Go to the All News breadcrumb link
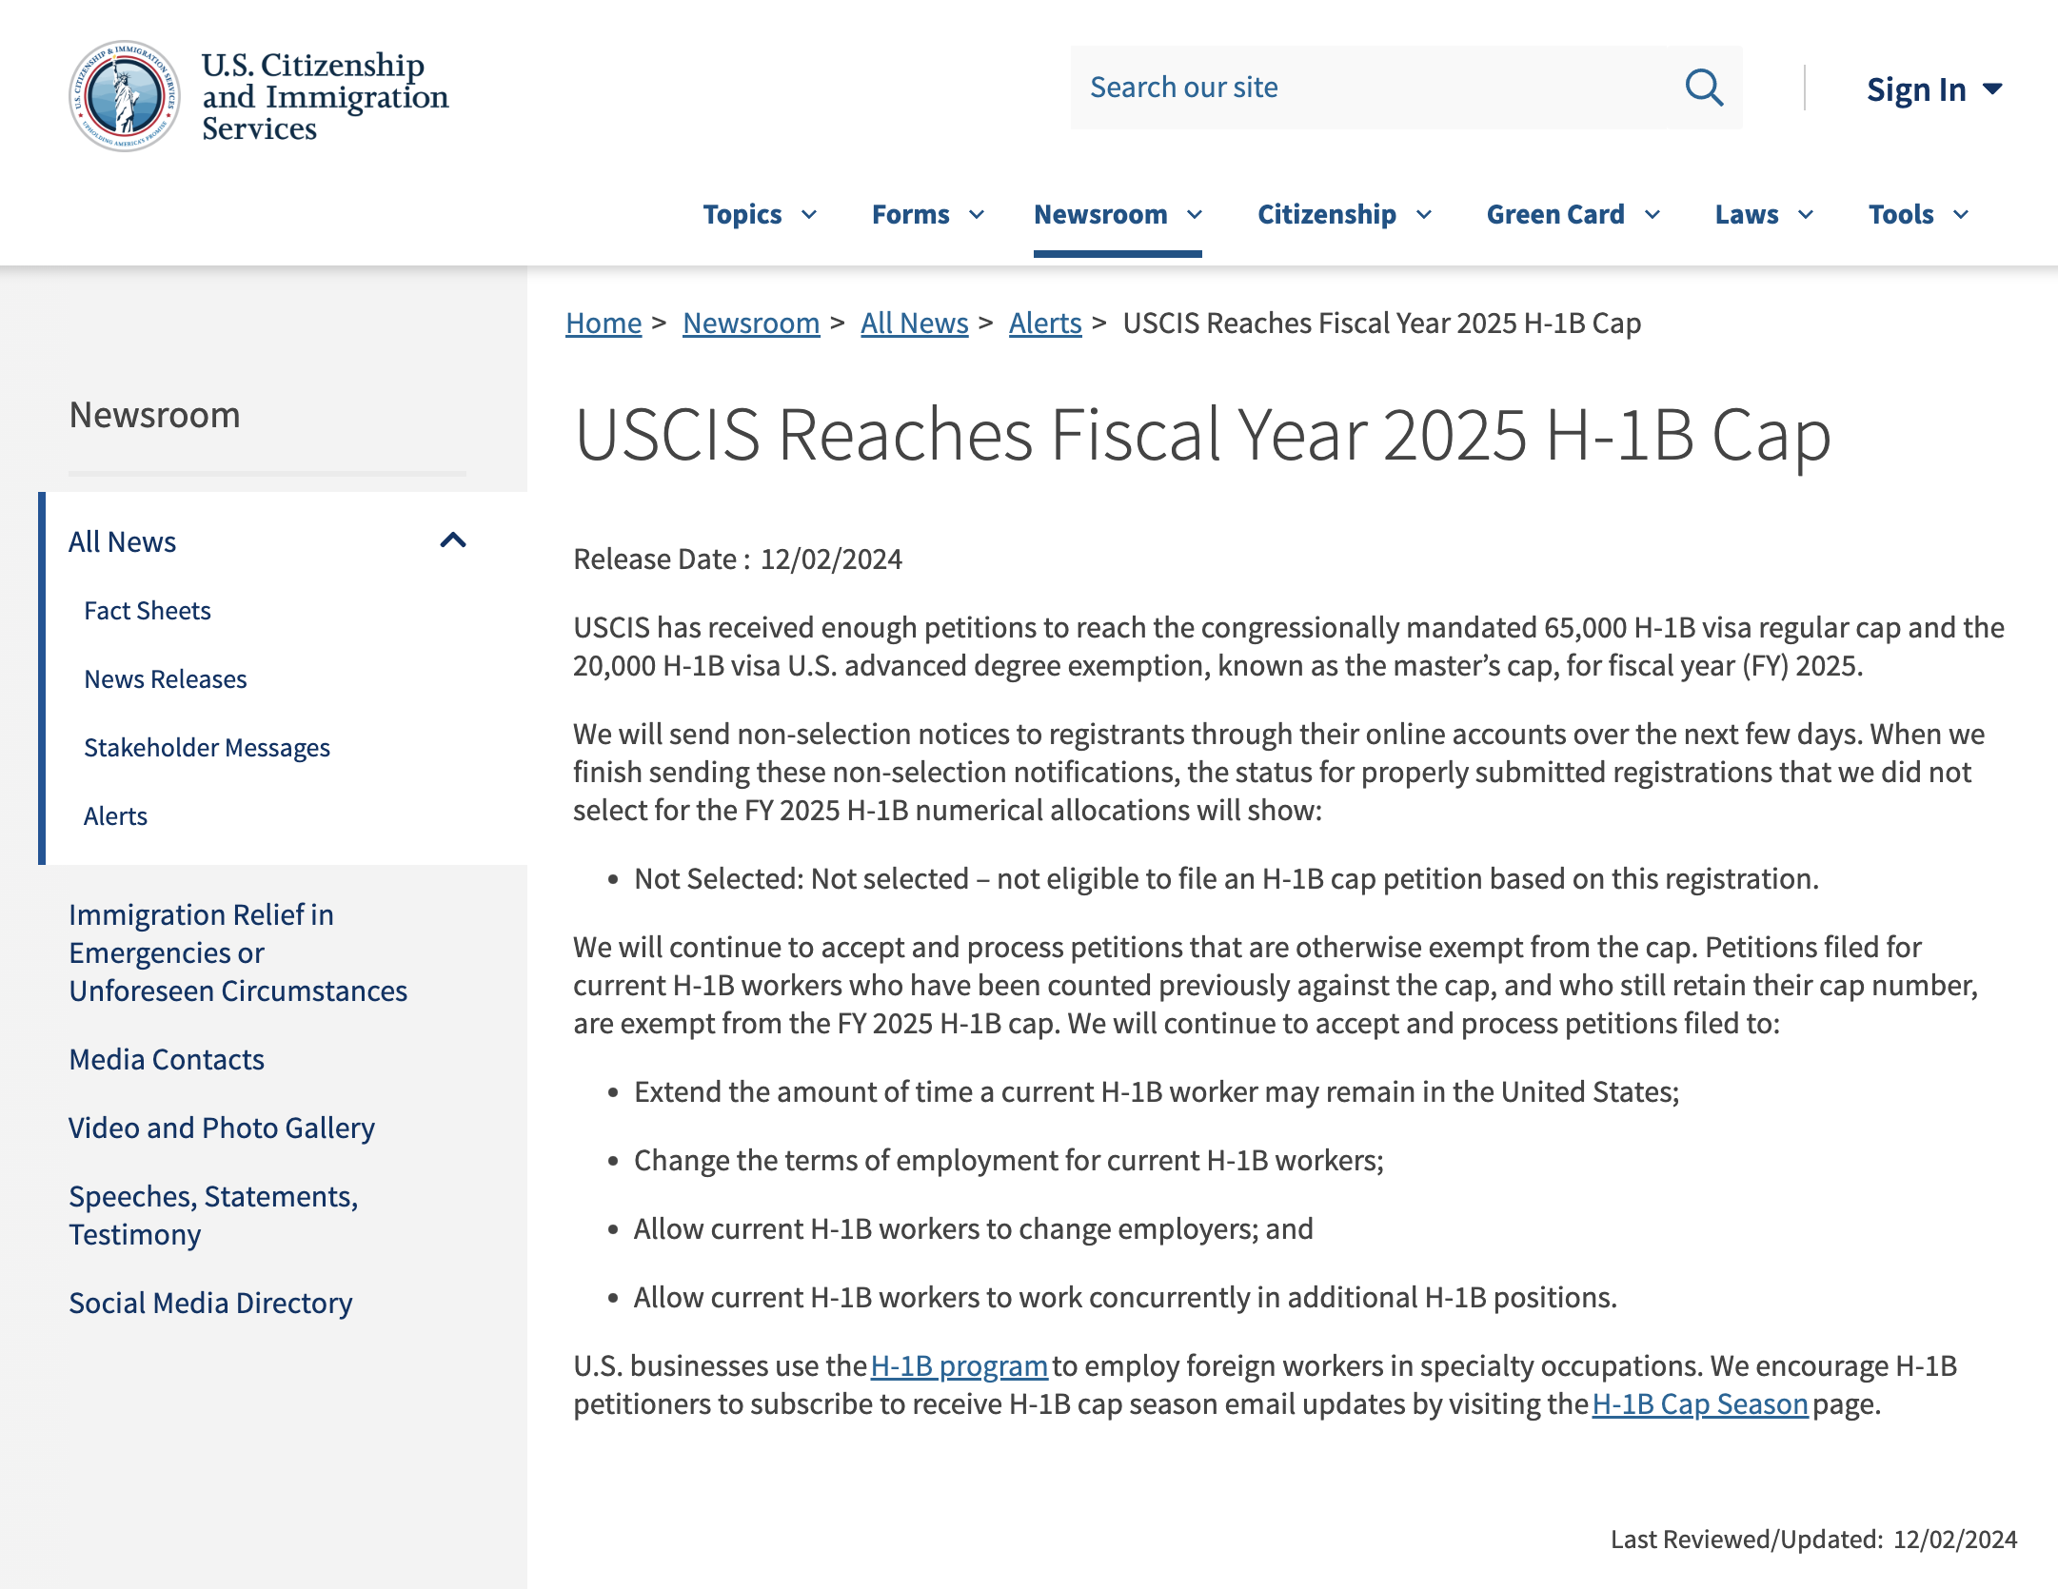This screenshot has height=1589, width=2058. click(x=914, y=324)
